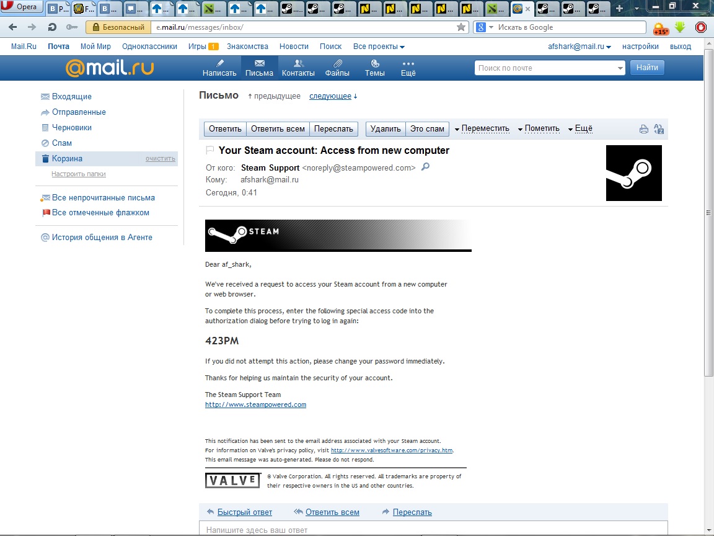The image size is (714, 536).
Task: Open Мой Мир menu item
Action: (95, 47)
